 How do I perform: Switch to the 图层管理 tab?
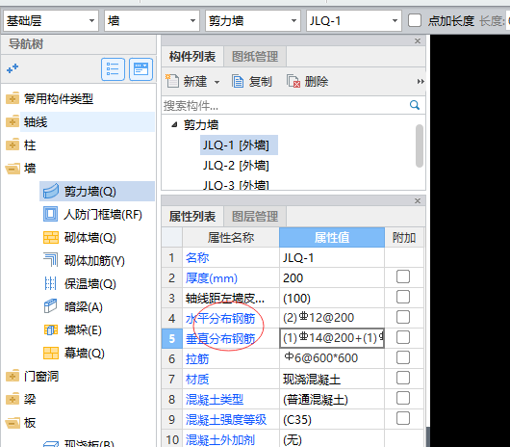tap(255, 216)
